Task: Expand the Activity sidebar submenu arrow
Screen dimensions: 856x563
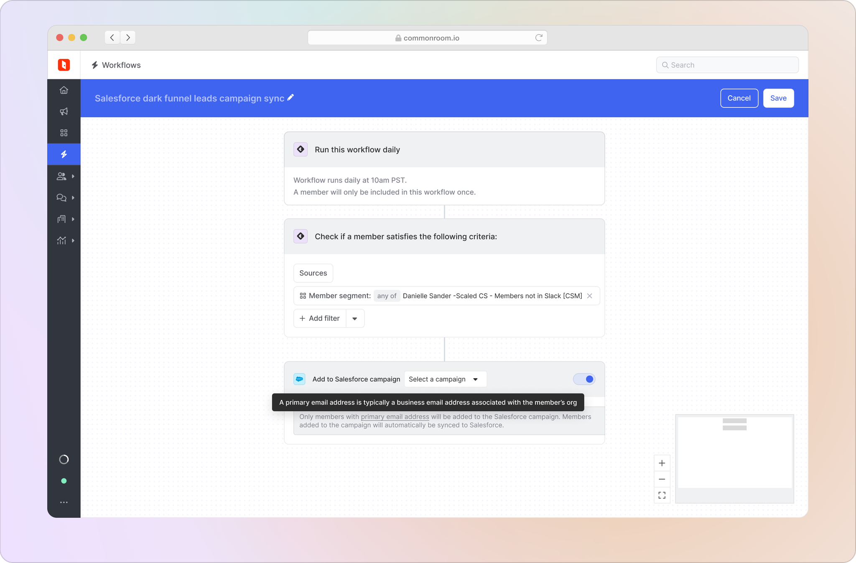Action: click(x=73, y=197)
